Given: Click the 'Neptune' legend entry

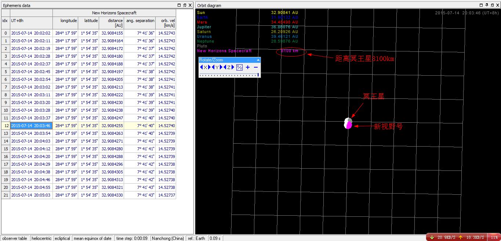Looking at the screenshot, I should (x=206, y=41).
